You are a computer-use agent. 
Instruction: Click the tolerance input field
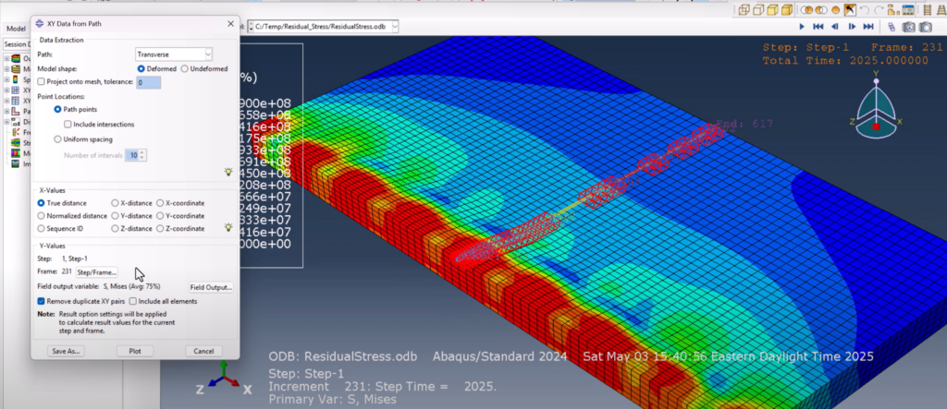(x=149, y=82)
